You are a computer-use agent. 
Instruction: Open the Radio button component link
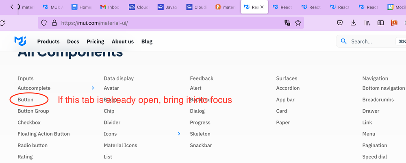[33, 145]
